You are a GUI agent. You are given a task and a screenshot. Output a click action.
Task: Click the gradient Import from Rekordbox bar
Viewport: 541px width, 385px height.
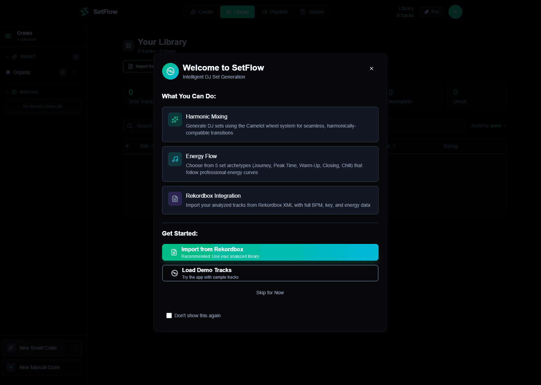coord(270,252)
